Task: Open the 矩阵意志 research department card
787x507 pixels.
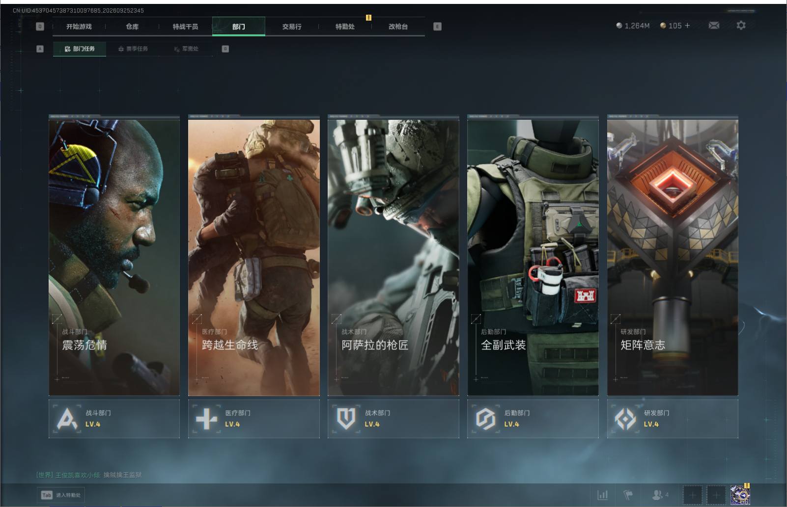Action: (x=673, y=255)
